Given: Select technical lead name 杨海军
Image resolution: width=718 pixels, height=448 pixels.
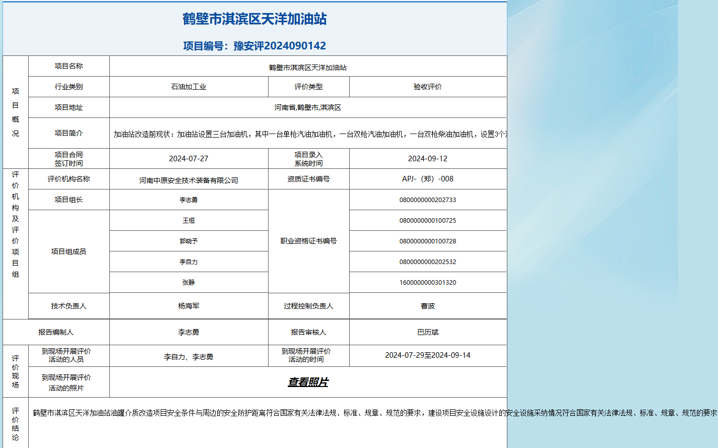Looking at the screenshot, I should (189, 306).
